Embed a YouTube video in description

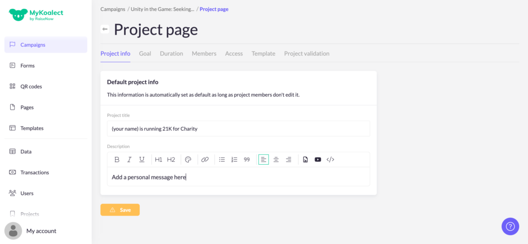coord(318,160)
